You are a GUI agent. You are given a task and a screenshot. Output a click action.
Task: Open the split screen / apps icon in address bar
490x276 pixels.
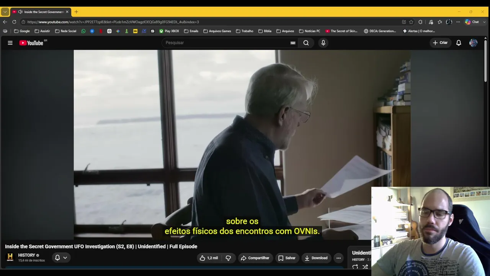point(404,22)
